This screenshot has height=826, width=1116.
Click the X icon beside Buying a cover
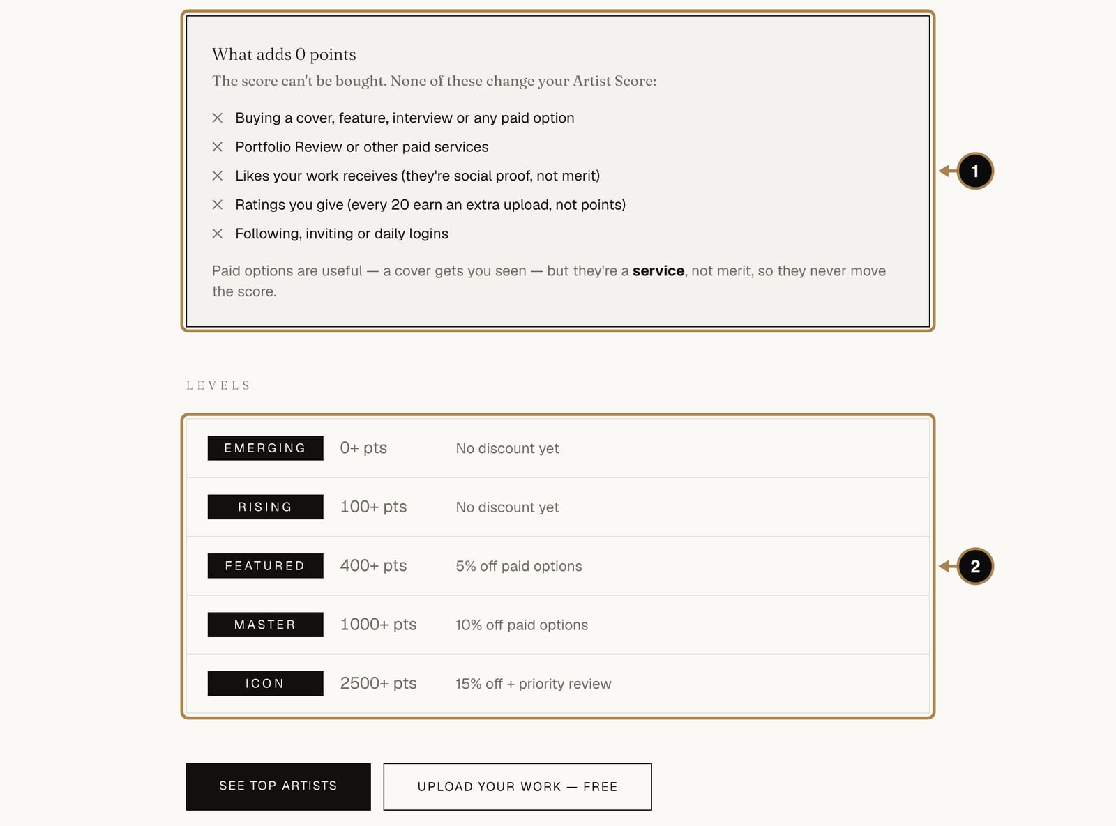218,118
